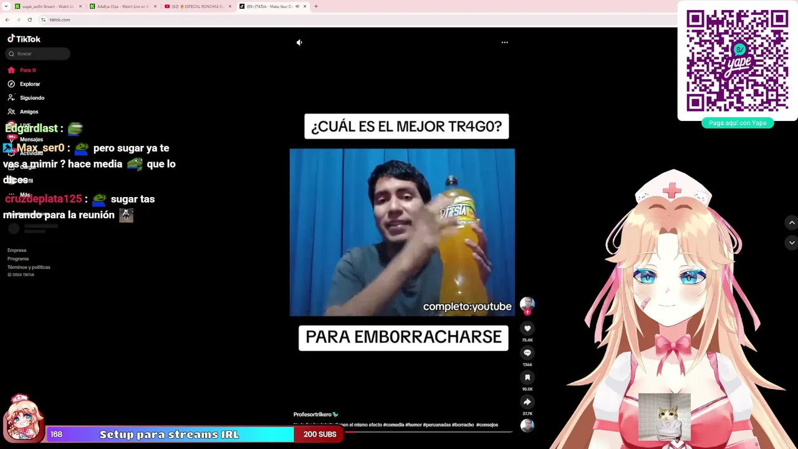Click the #peruanadas hashtag
The image size is (798, 449).
click(x=437, y=425)
